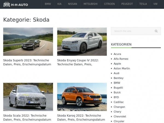Choose the Changan category

(119, 107)
